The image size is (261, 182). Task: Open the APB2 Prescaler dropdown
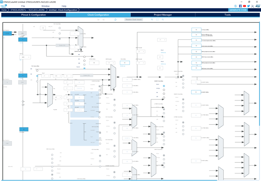tap(141, 63)
